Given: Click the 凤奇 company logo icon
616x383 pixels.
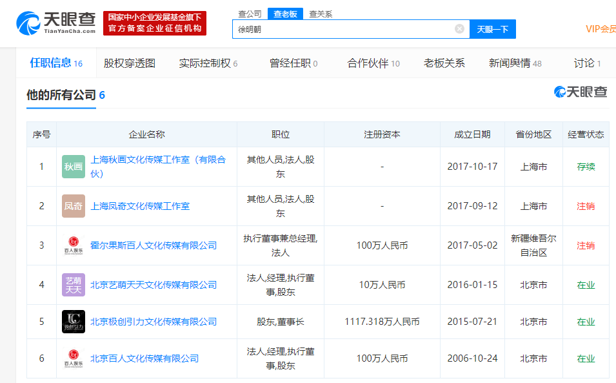Looking at the screenshot, I should click(73, 205).
